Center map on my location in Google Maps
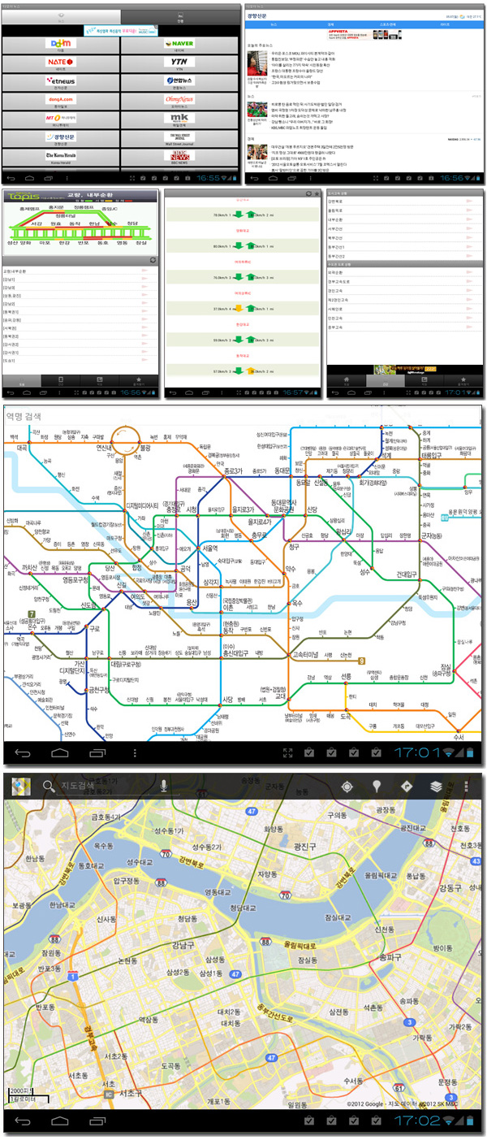This screenshot has width=487, height=1140. [347, 786]
